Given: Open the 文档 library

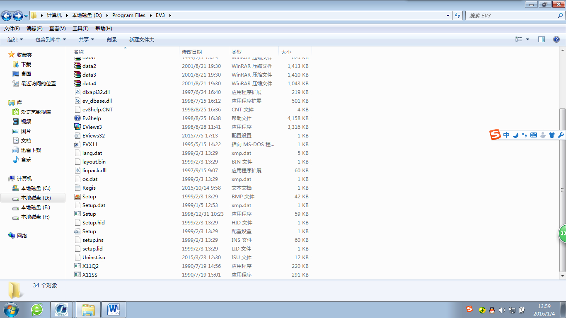Looking at the screenshot, I should 26,141.
